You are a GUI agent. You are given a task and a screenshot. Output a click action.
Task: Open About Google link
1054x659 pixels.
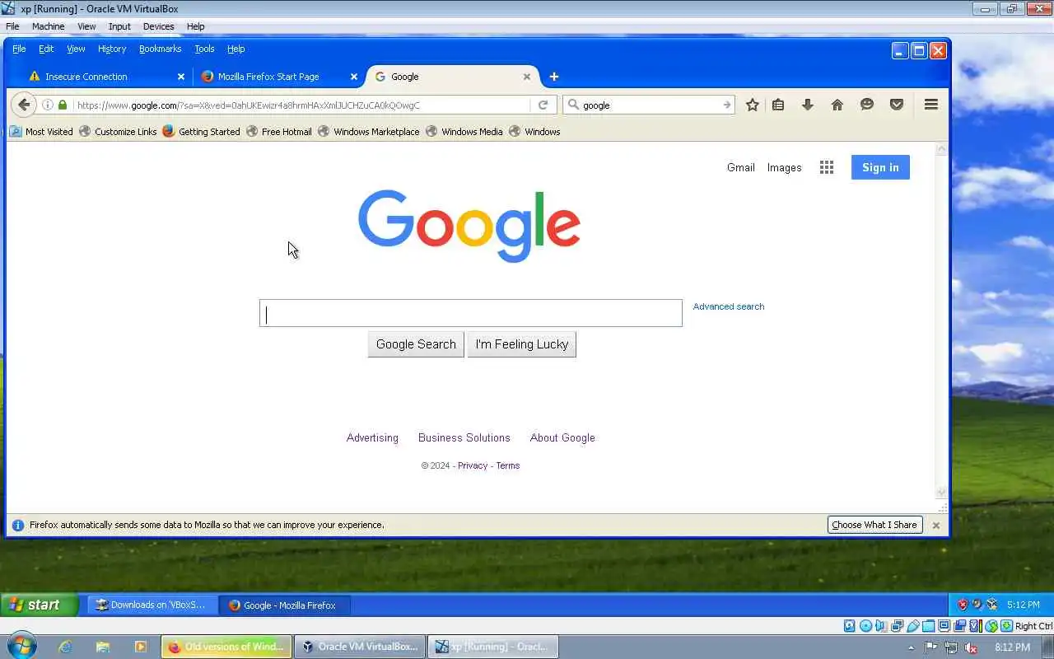tap(562, 437)
